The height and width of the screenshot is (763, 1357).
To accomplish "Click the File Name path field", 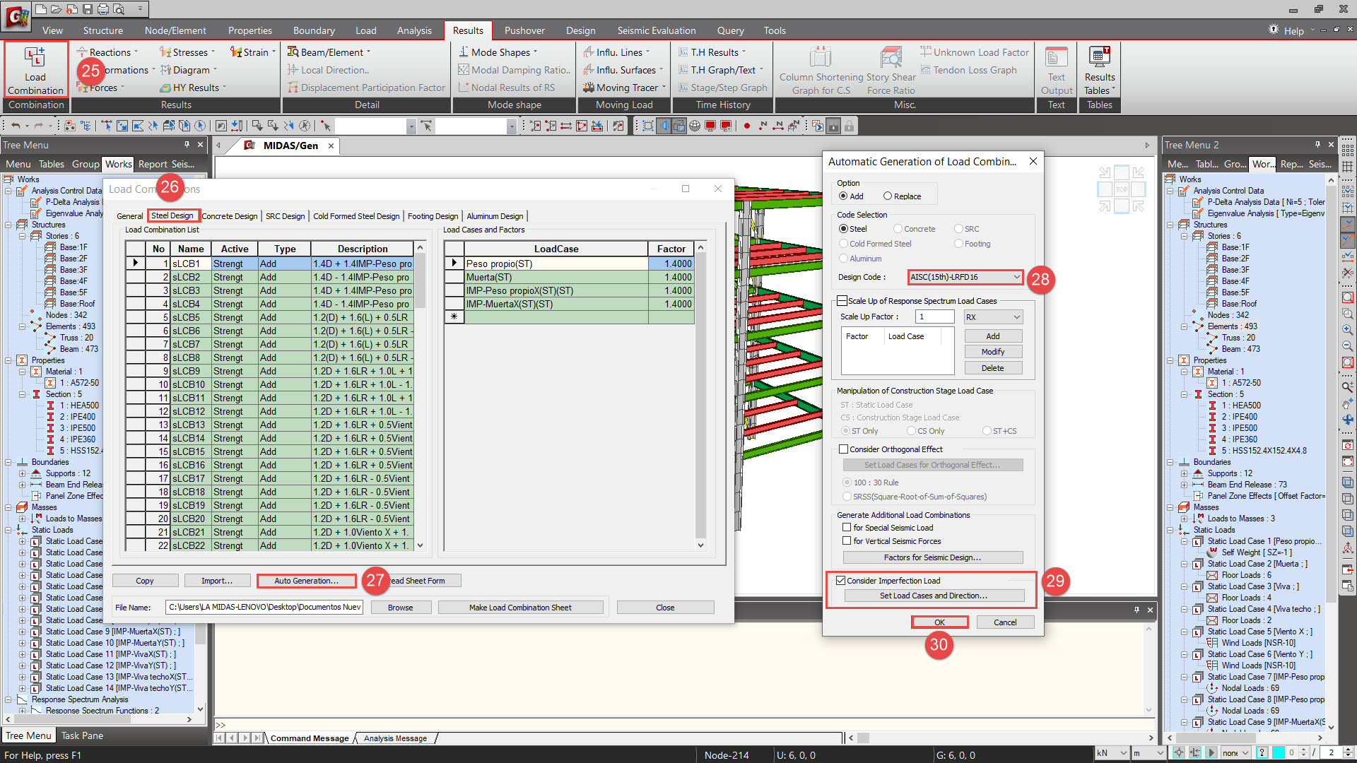I will [x=264, y=608].
